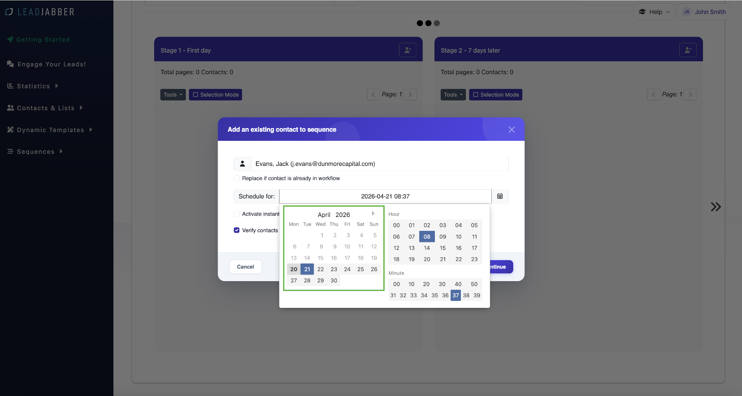Click the Engage Your Leads chat icon

(10, 64)
